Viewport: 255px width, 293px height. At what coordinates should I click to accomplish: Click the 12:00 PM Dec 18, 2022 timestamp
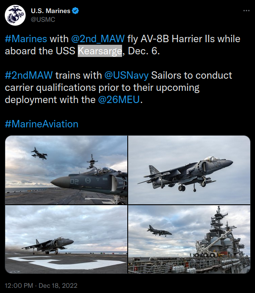pos(41,286)
